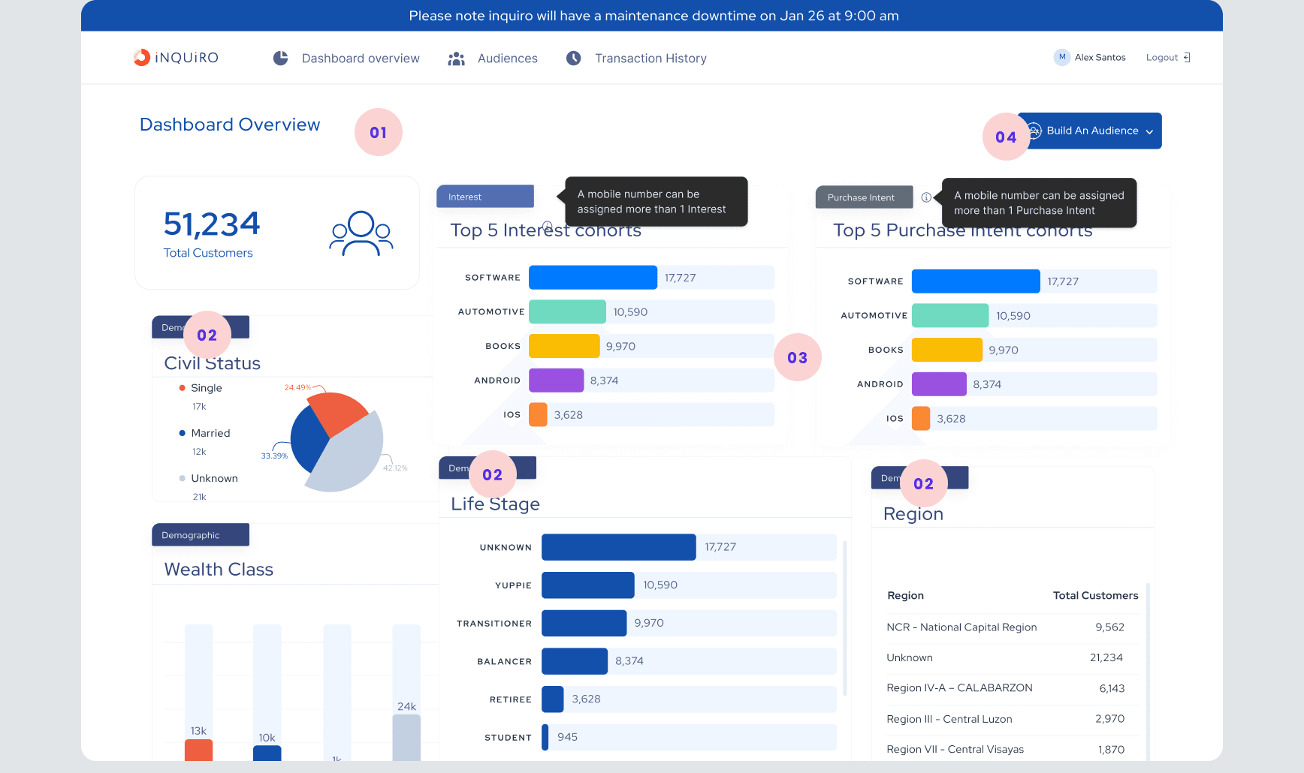Click the orange 24.49% pie slice

pos(336,411)
